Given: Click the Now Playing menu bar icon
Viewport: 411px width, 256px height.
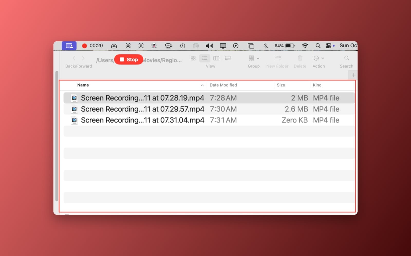Looking at the screenshot, I should click(x=236, y=46).
